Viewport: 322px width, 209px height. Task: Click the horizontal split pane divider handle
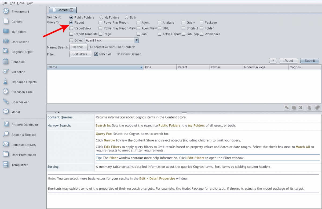pos(184,113)
